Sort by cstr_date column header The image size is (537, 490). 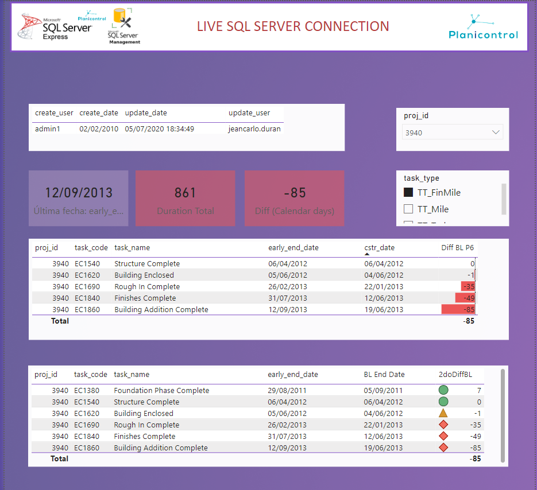pyautogui.click(x=380, y=248)
